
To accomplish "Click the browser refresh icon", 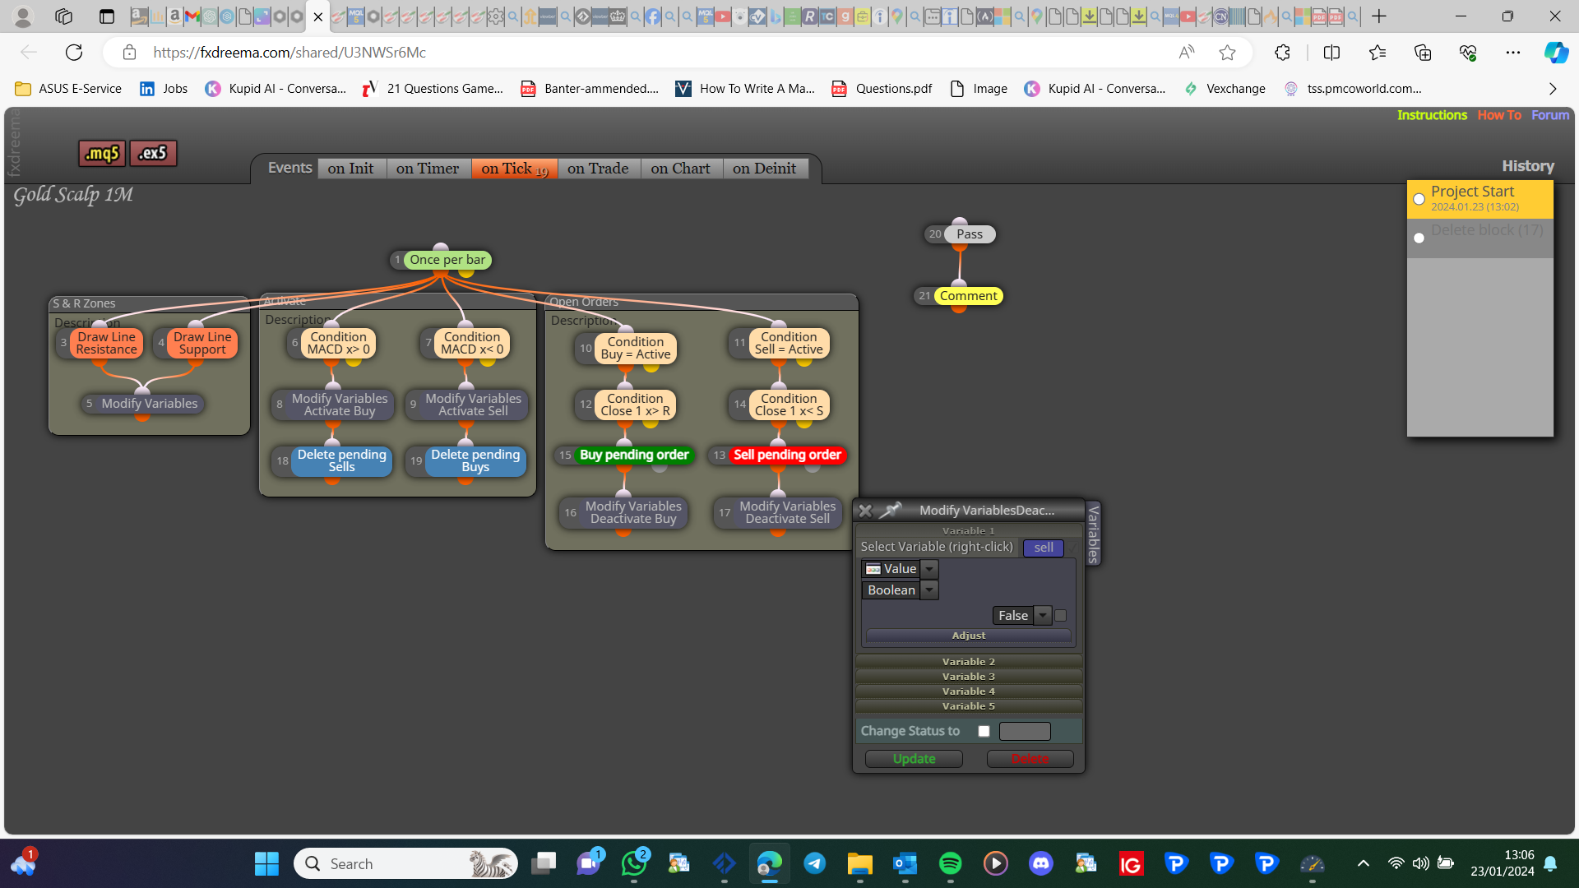I will (74, 53).
